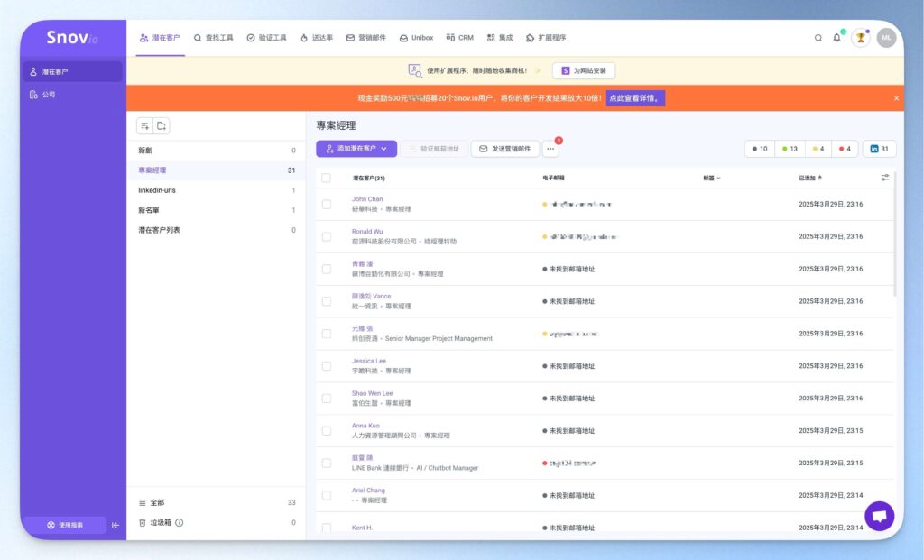Image resolution: width=924 pixels, height=560 pixels.
Task: Open John Chan prospect link
Action: [x=367, y=199]
